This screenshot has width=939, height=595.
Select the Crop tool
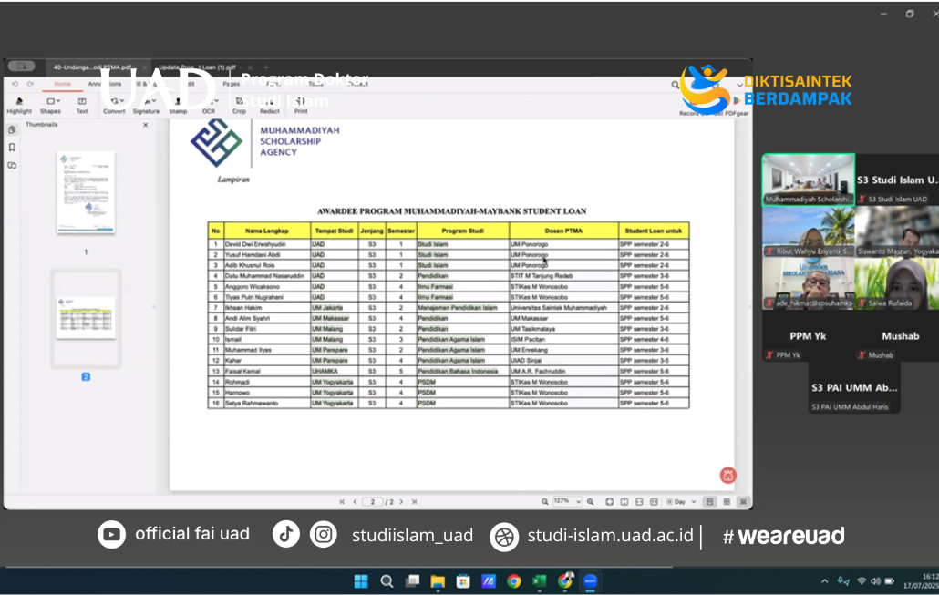point(239,106)
